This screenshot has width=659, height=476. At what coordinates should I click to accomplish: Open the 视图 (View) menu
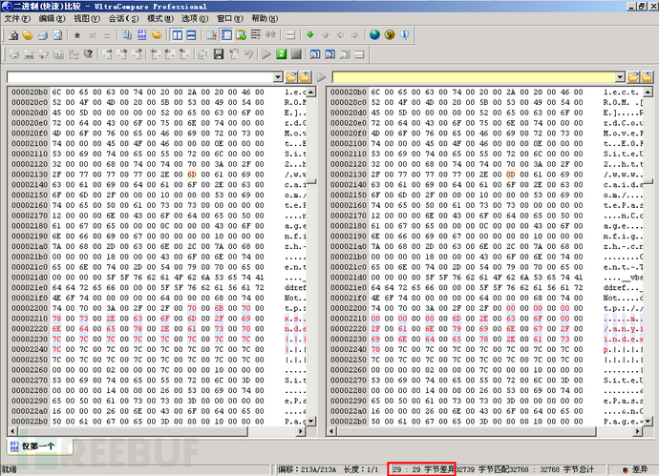tap(87, 18)
